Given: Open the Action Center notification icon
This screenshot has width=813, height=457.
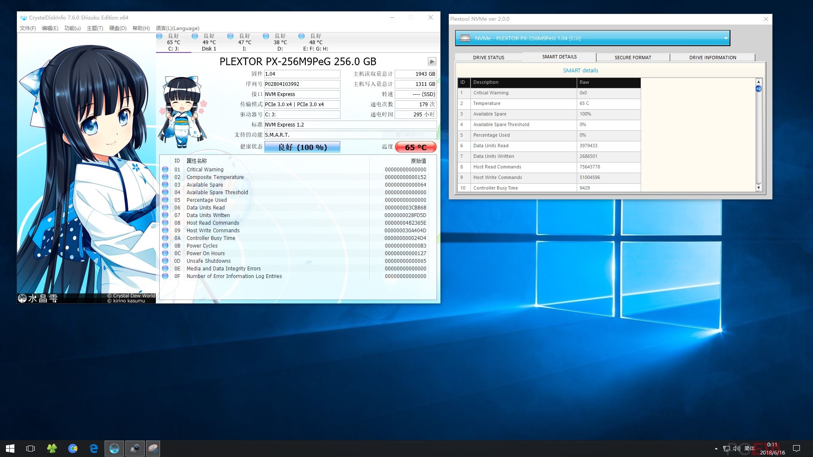Looking at the screenshot, I should pos(796,449).
